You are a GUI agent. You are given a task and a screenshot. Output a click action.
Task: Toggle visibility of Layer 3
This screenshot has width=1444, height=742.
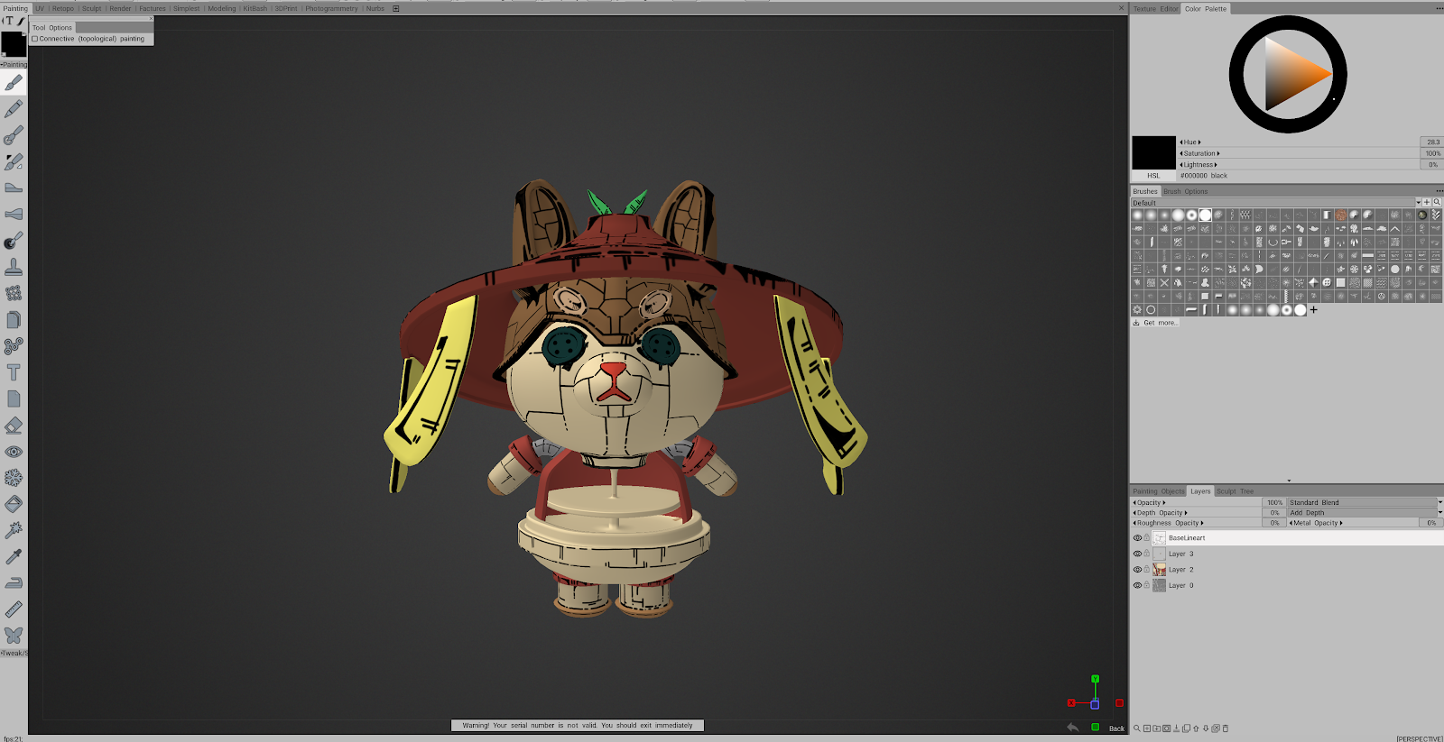1137,554
